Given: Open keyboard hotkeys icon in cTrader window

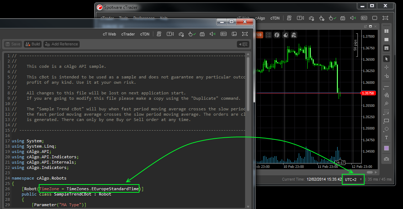Looking at the screenshot, I should click(343, 18).
